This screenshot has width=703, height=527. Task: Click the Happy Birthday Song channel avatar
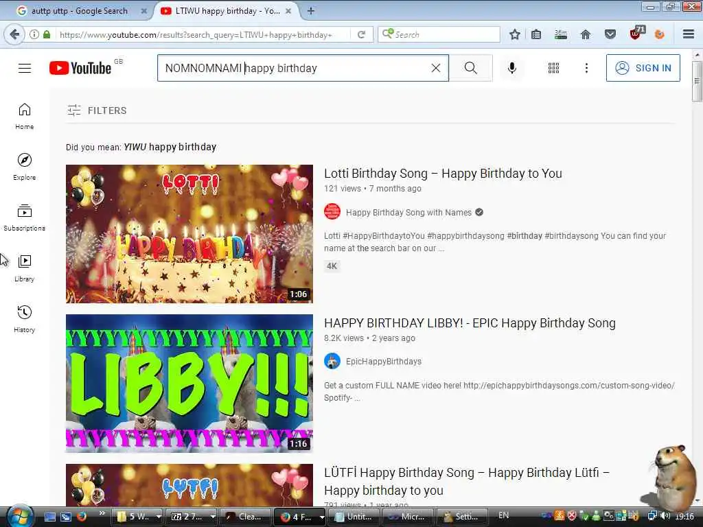pyautogui.click(x=332, y=211)
